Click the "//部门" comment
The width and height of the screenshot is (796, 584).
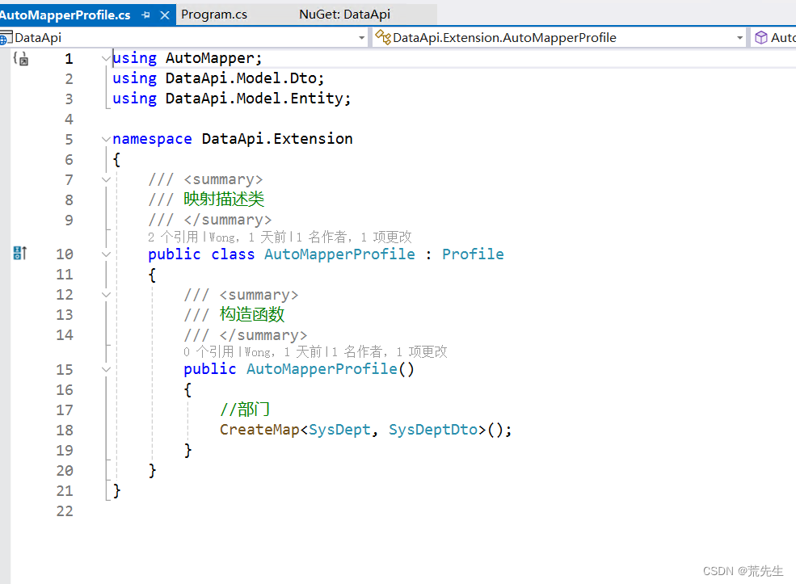[x=245, y=409]
